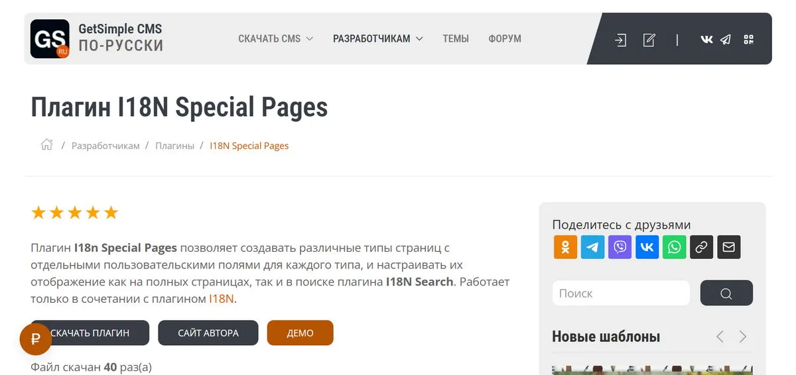Click I18N Special Pages breadcrumb
The height and width of the screenshot is (375, 796).
pos(249,146)
